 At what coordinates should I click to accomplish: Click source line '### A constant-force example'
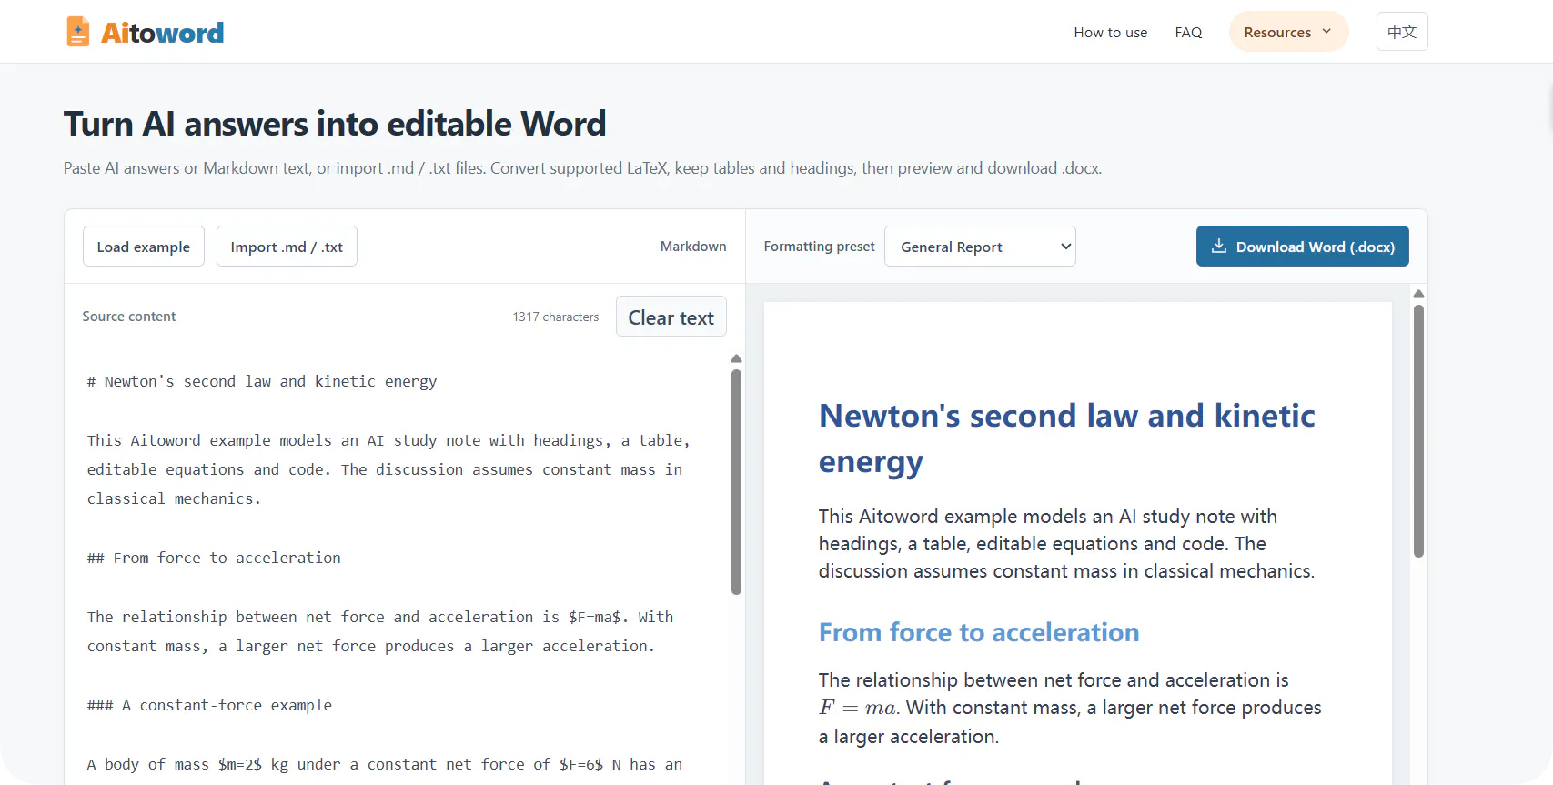[x=209, y=705]
